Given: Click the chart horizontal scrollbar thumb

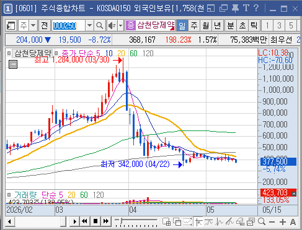Looking at the screenshot, I should coord(63,222).
